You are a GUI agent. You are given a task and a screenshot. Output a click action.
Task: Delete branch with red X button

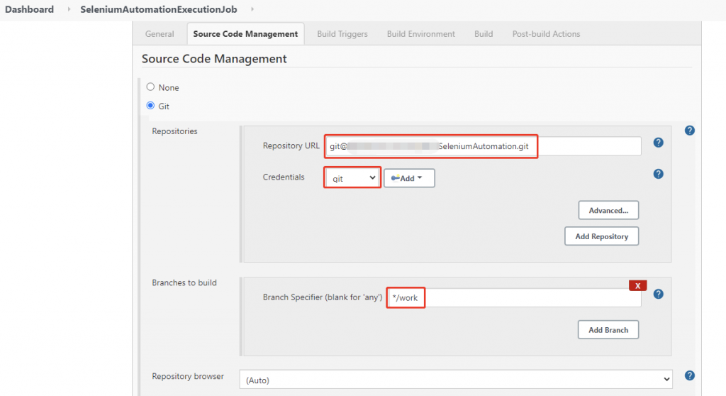[x=637, y=285]
